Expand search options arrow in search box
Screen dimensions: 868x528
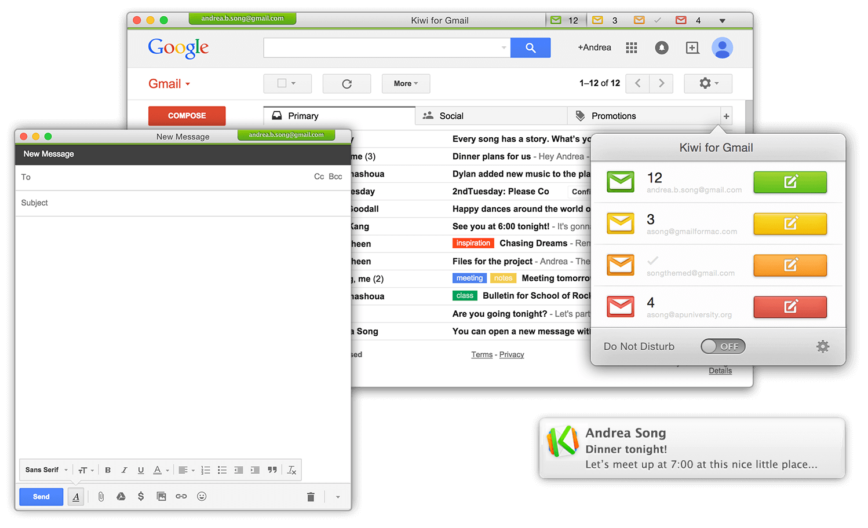(504, 48)
